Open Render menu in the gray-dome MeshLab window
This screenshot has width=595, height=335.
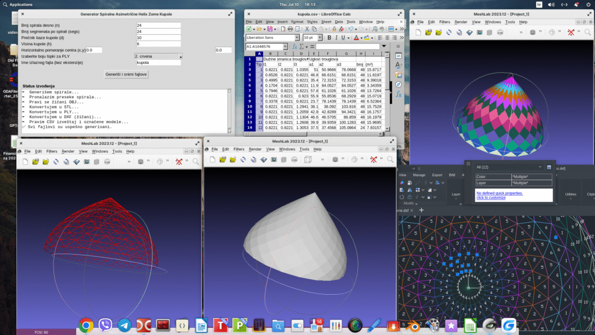point(255,149)
